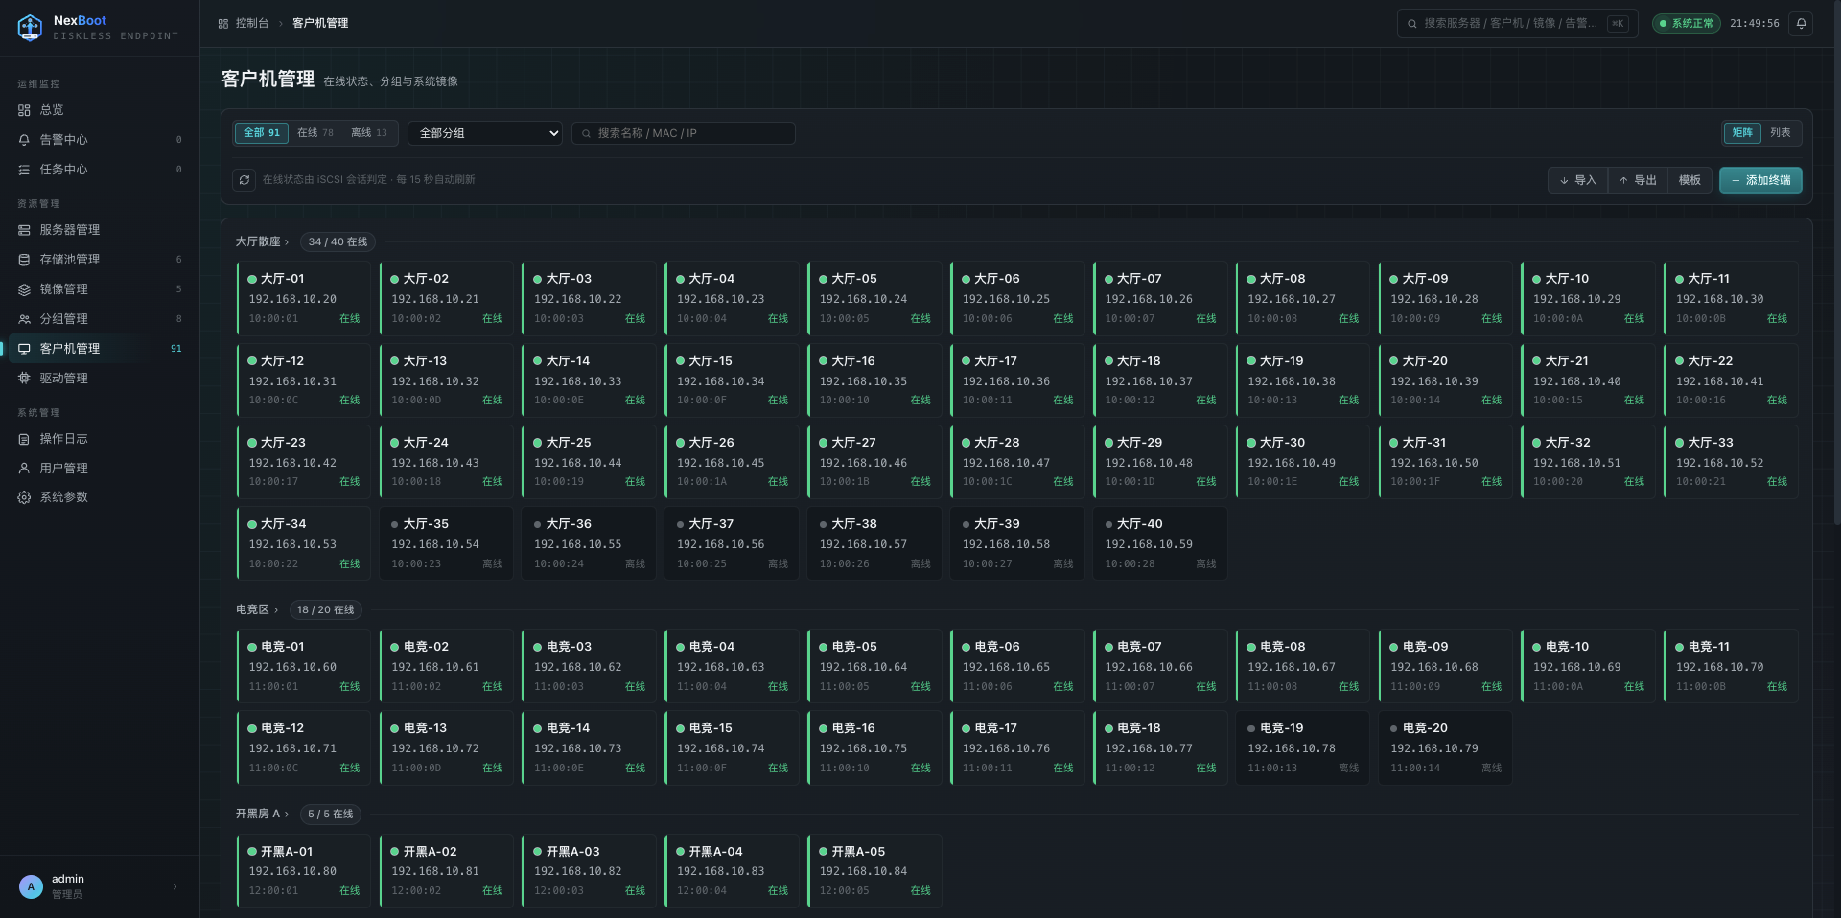
Task: Collapse the 大厅散座 group header
Action: [262, 241]
